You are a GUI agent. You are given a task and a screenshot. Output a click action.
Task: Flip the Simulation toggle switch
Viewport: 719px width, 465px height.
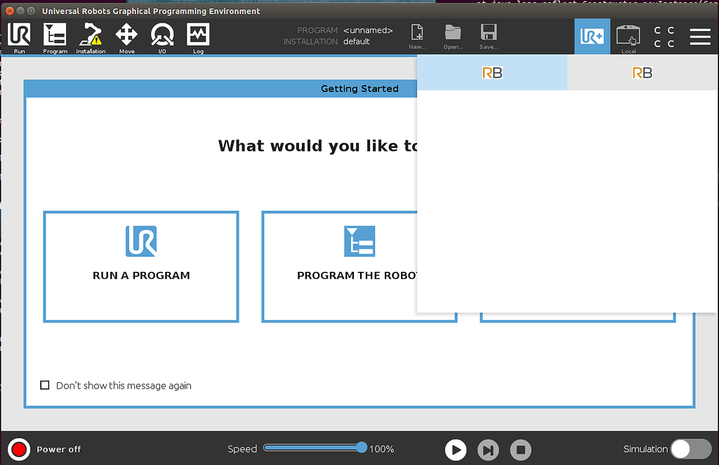(690, 450)
